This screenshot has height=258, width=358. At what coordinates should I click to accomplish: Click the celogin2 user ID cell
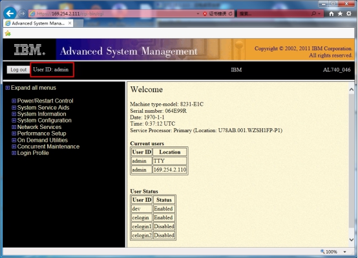point(142,235)
